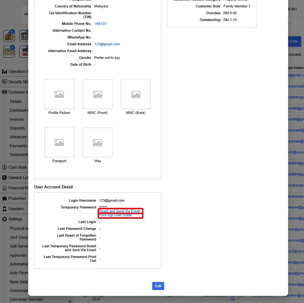Open Invoices in the sidebar

click(x=17, y=119)
